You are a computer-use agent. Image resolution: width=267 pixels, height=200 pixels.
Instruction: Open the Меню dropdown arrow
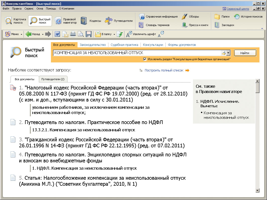click(21, 34)
